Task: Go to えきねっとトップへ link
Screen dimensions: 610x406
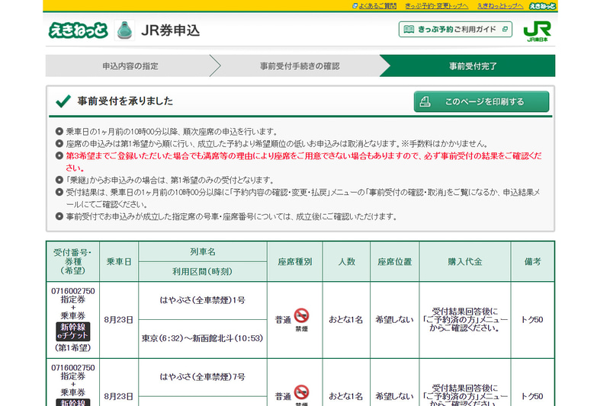Action: [500, 6]
